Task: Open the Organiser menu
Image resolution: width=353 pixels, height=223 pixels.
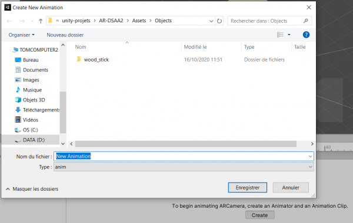Action: point(21,35)
